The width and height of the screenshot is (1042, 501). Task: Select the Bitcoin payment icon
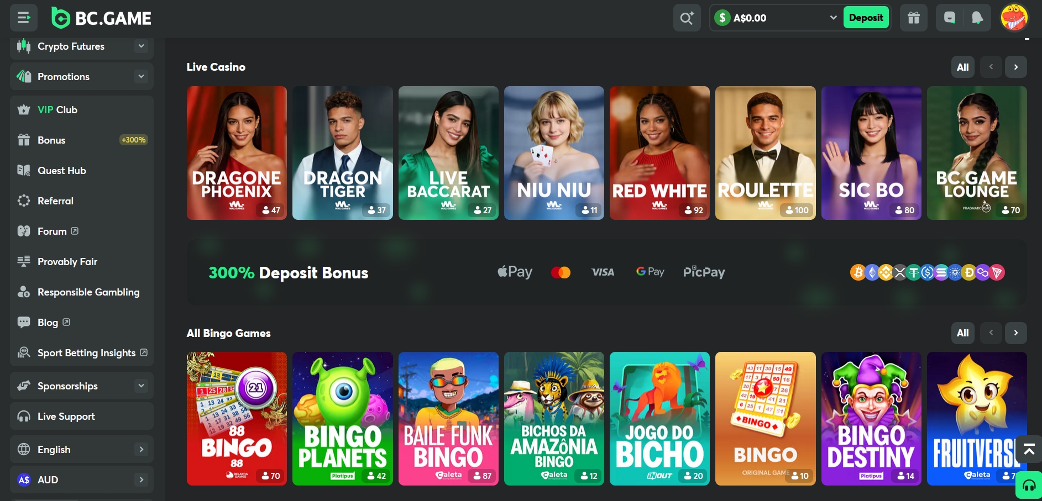857,272
